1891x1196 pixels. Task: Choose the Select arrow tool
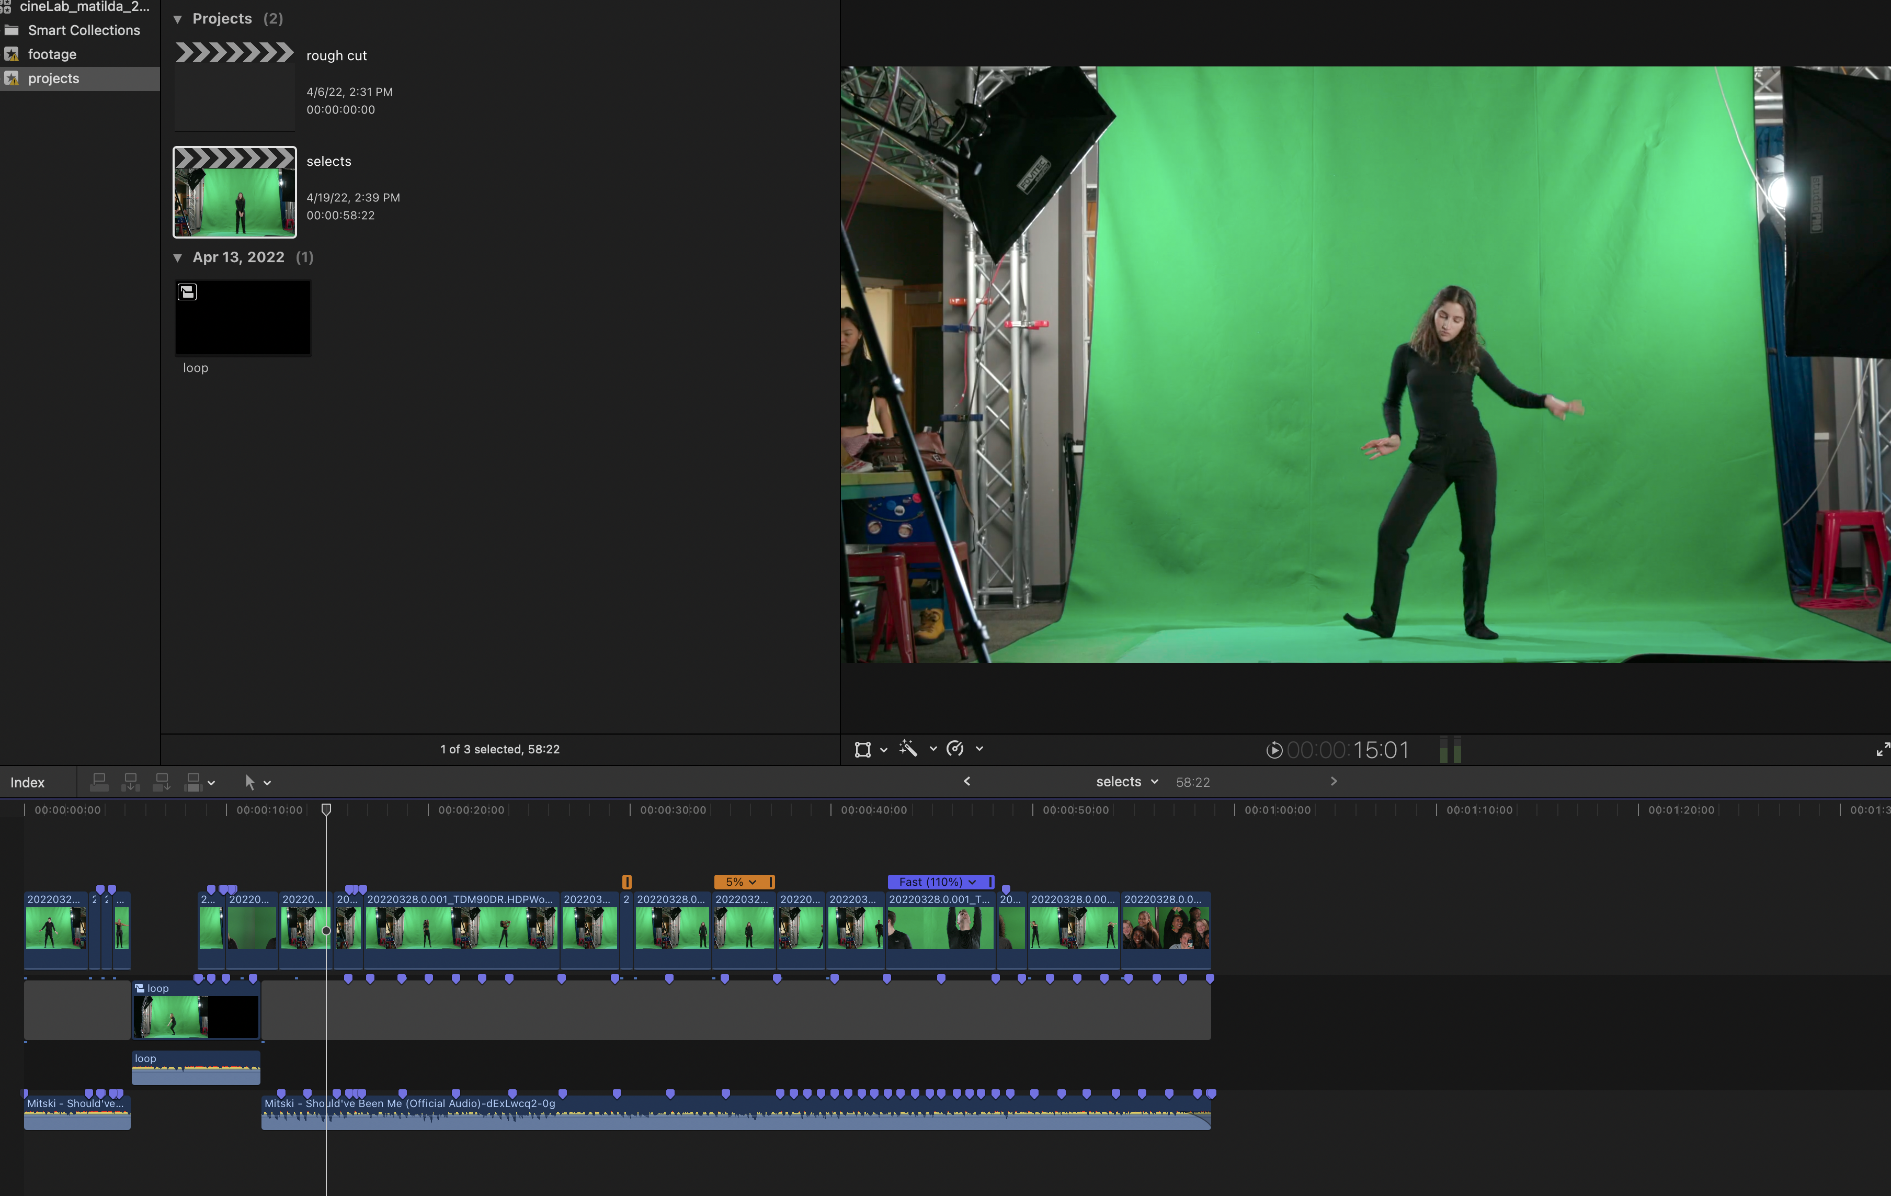250,782
